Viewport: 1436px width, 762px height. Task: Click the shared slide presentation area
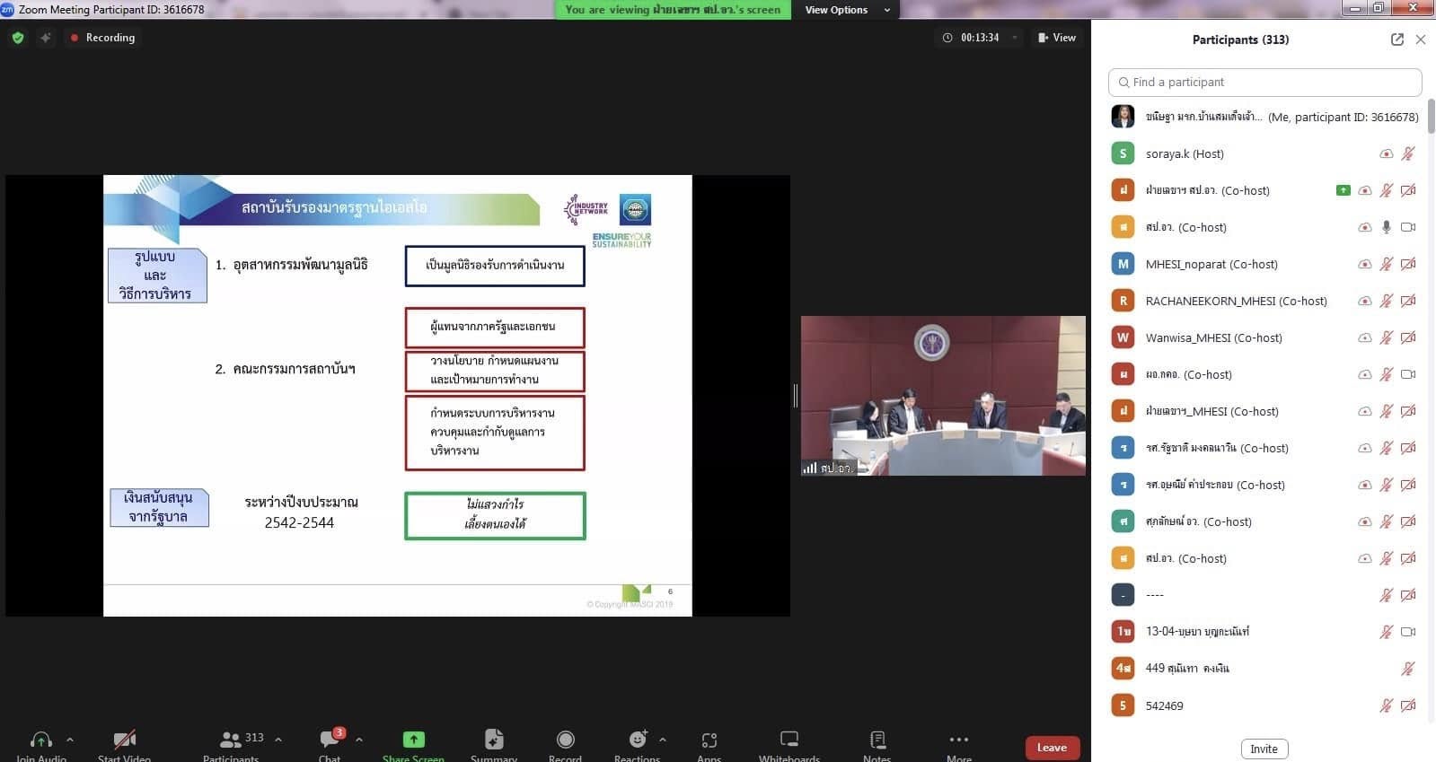click(x=398, y=395)
